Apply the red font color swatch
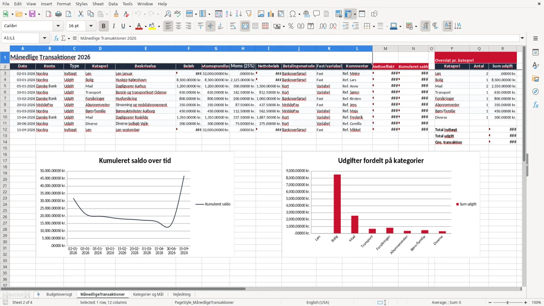544x306 pixels. [x=139, y=26]
